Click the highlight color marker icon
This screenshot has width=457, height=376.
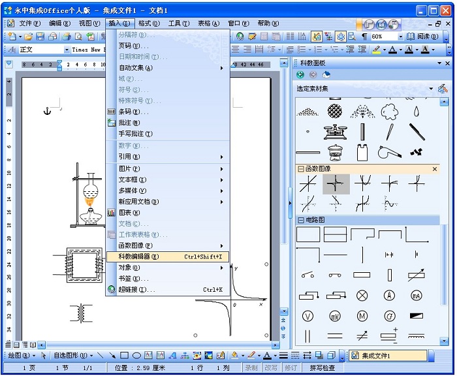coord(377,50)
